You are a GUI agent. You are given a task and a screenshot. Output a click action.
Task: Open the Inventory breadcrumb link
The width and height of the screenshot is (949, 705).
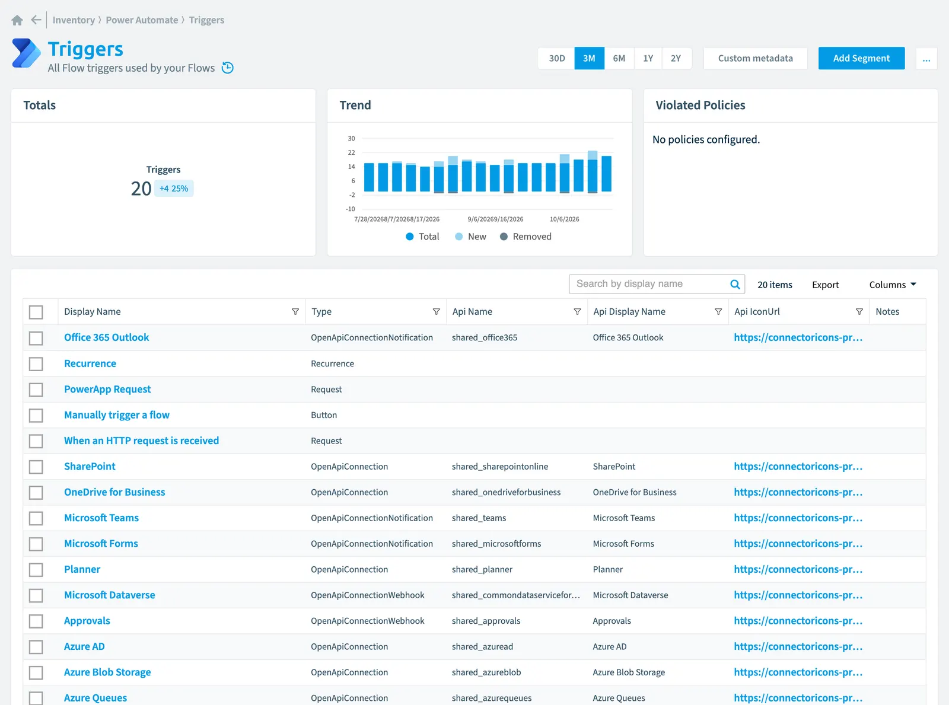[74, 20]
